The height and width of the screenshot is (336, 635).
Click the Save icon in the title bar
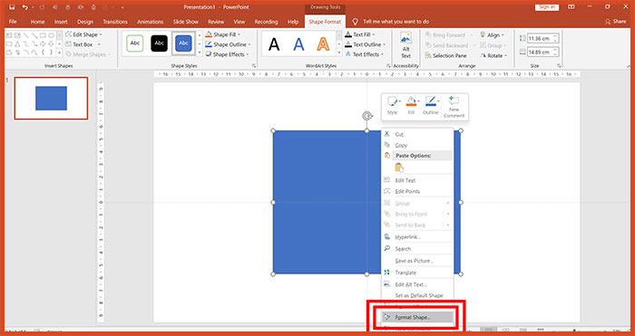[x=12, y=7]
